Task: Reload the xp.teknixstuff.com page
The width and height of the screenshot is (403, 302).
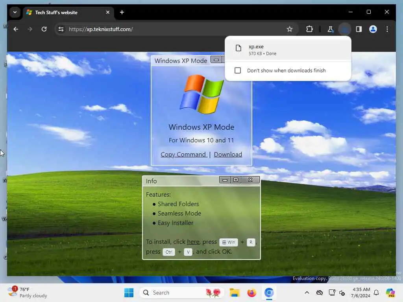Action: pos(44,29)
